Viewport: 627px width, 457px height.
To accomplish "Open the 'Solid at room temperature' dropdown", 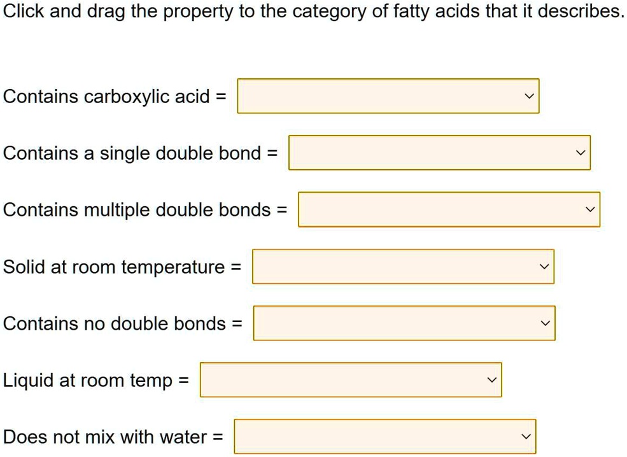I will 403,266.
